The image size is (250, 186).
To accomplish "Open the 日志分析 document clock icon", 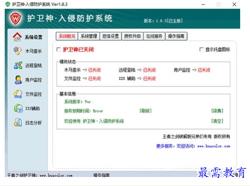I will point(18,122).
